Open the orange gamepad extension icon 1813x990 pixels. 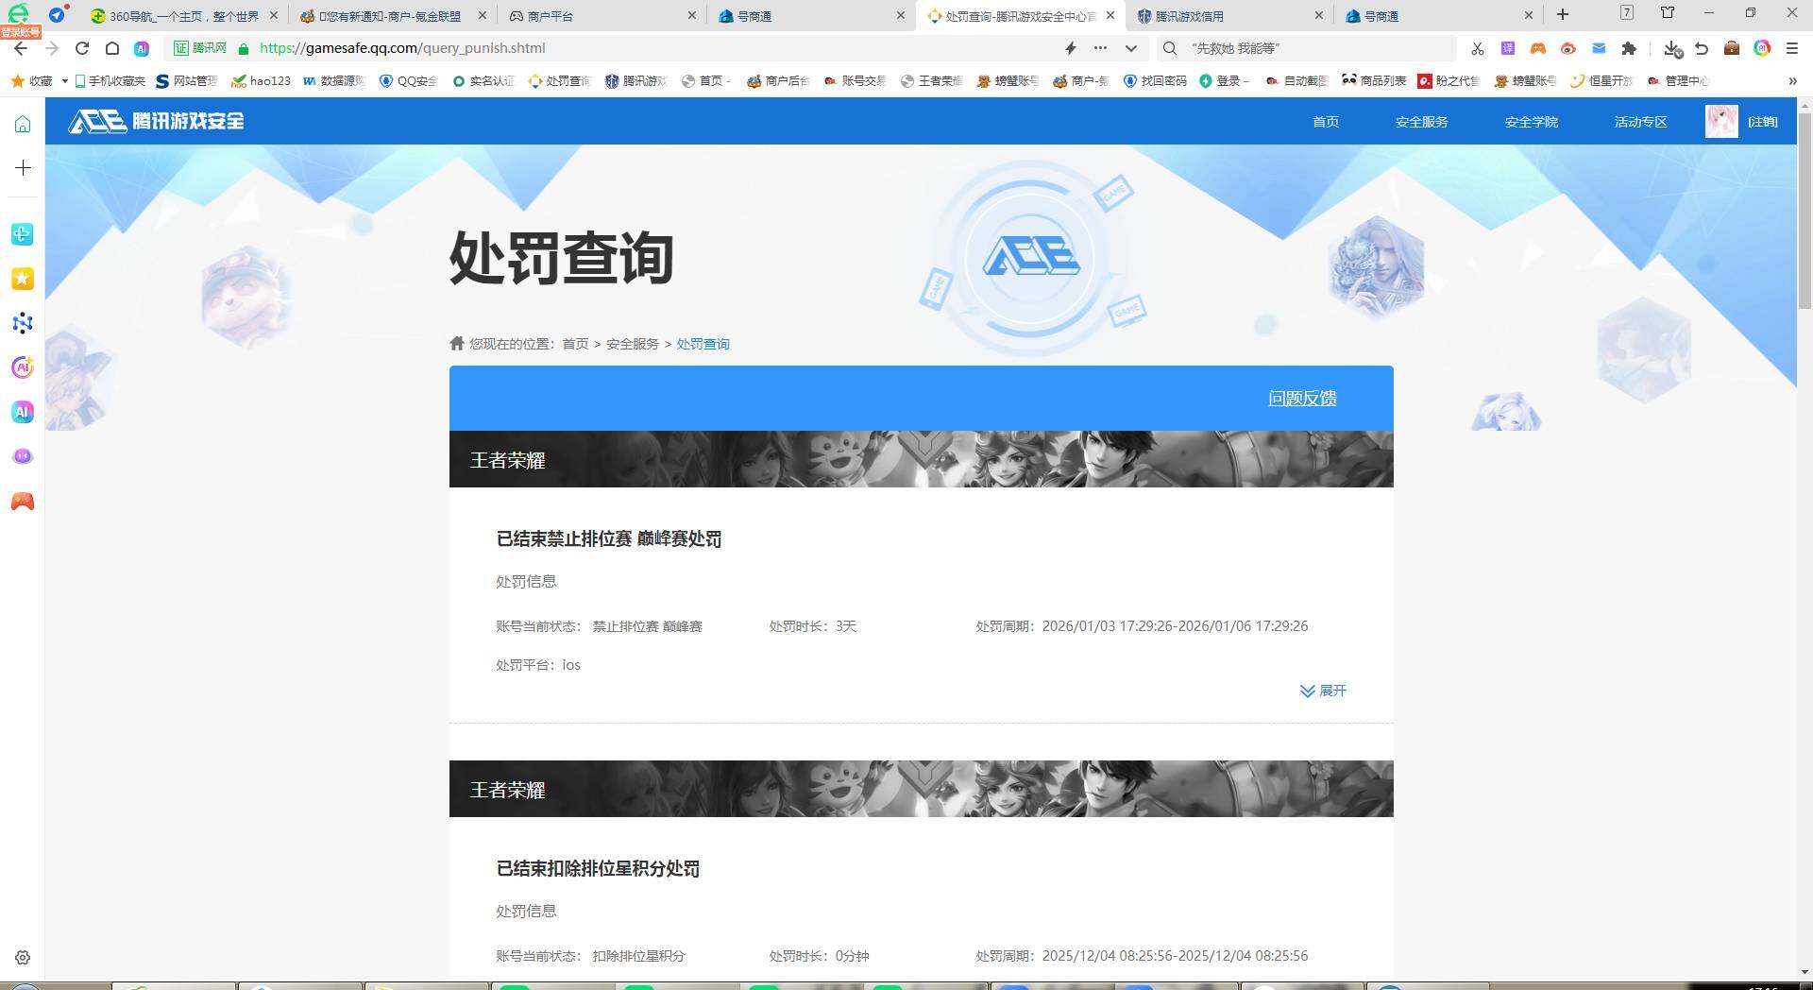1538,48
